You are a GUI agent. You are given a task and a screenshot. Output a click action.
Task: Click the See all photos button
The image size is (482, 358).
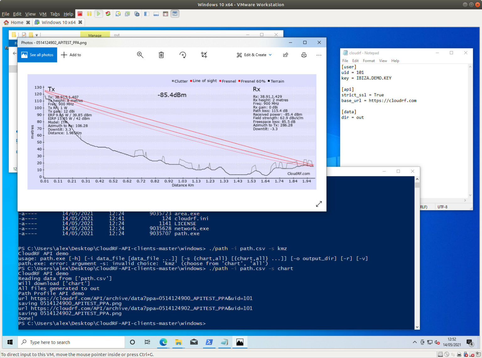[x=37, y=54]
